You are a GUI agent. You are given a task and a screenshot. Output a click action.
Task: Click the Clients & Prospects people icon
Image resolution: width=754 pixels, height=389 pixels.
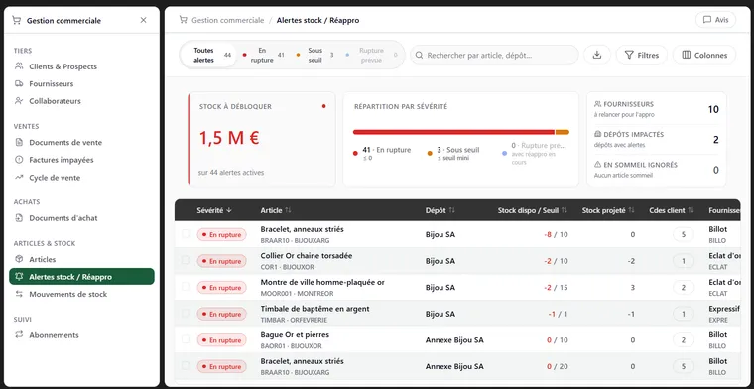coord(19,66)
